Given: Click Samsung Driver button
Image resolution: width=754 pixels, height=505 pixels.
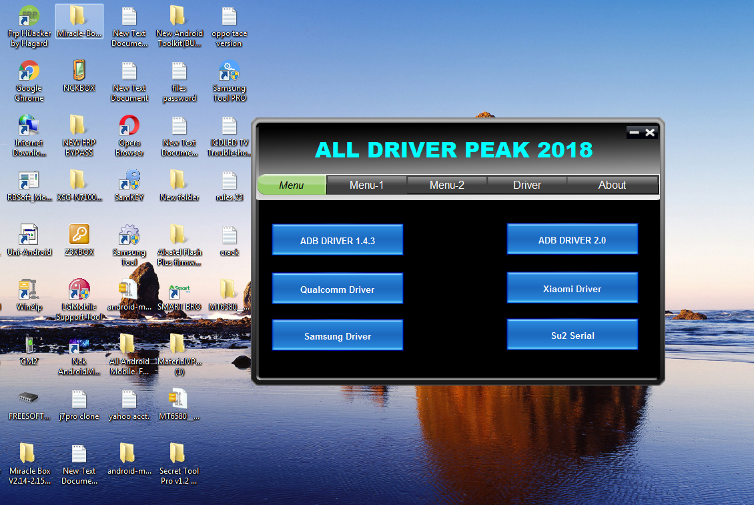Looking at the screenshot, I should (x=338, y=336).
